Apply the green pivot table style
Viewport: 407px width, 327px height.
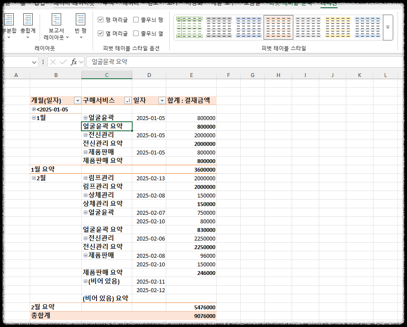pyautogui.click(x=189, y=27)
